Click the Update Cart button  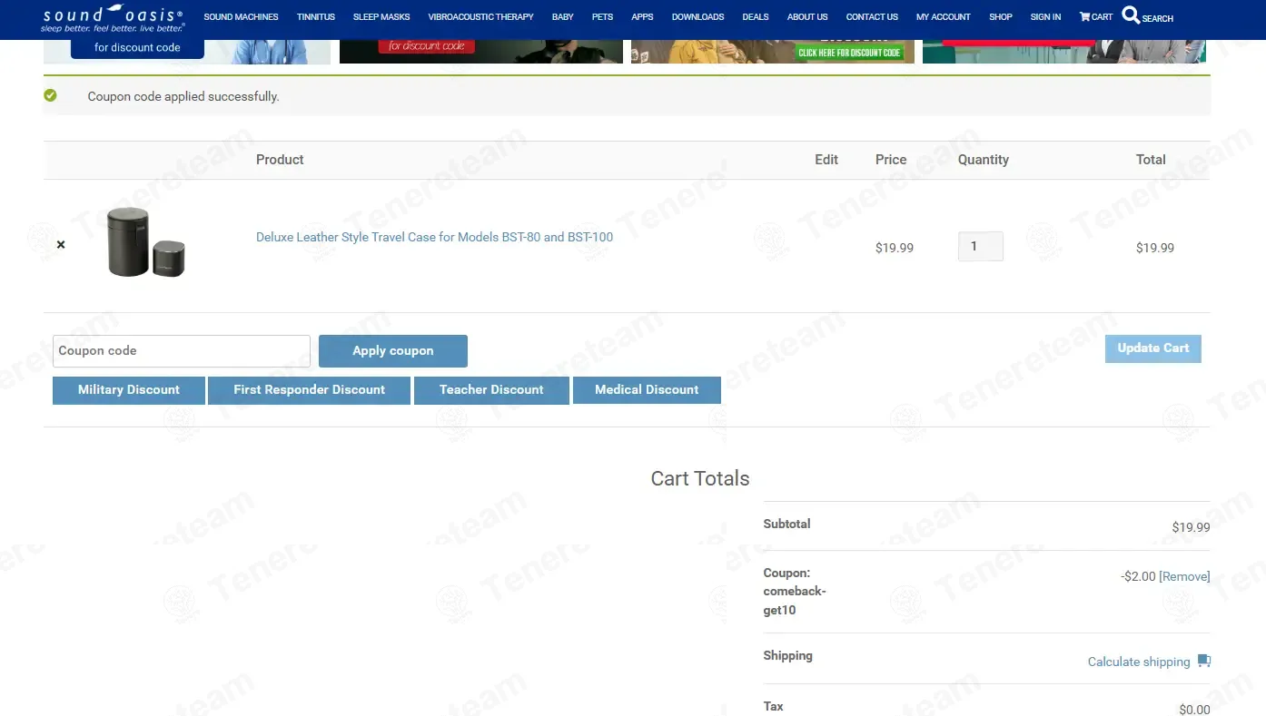(x=1153, y=348)
